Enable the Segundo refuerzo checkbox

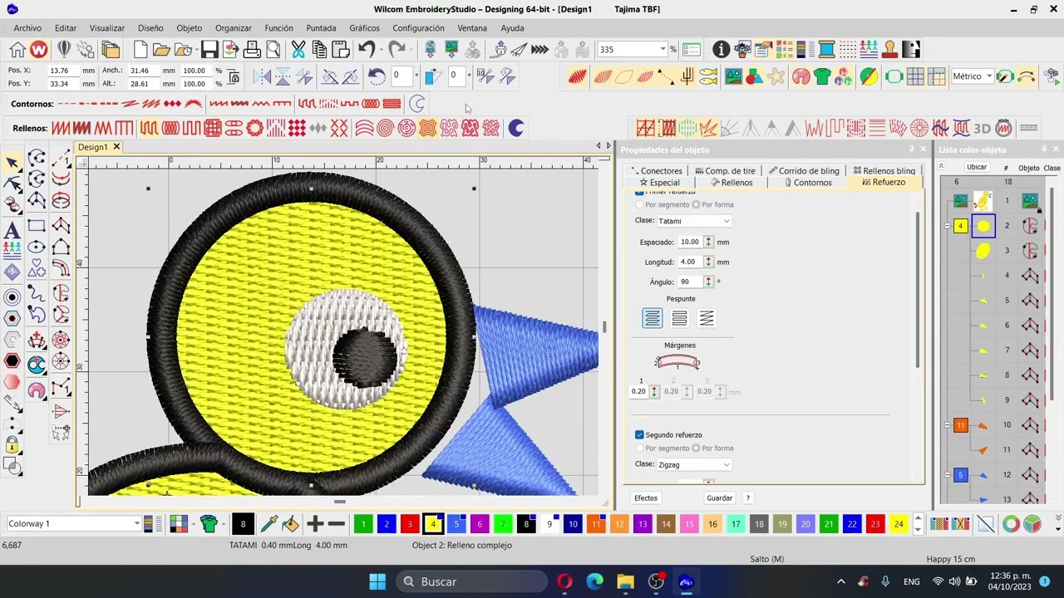click(639, 434)
